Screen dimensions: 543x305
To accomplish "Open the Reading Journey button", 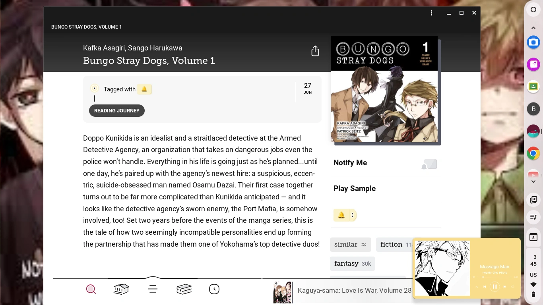I will (117, 111).
